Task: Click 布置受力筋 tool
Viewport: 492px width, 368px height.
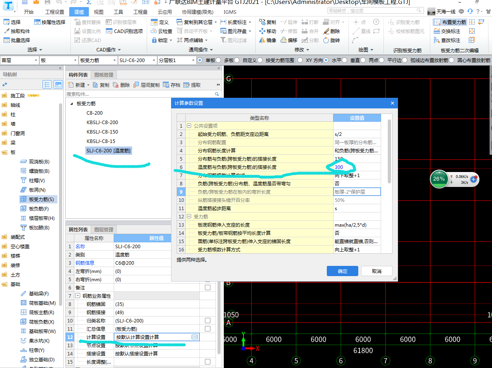Action: coord(450,22)
